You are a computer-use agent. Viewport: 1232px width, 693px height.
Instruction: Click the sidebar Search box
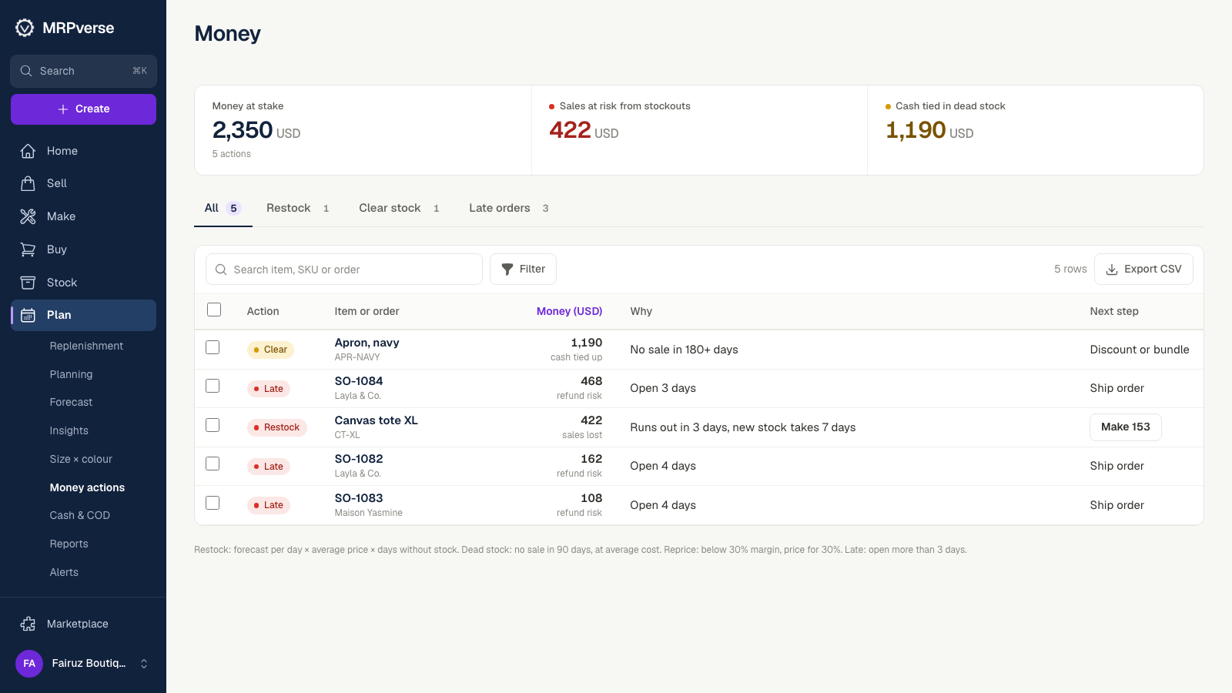83,71
